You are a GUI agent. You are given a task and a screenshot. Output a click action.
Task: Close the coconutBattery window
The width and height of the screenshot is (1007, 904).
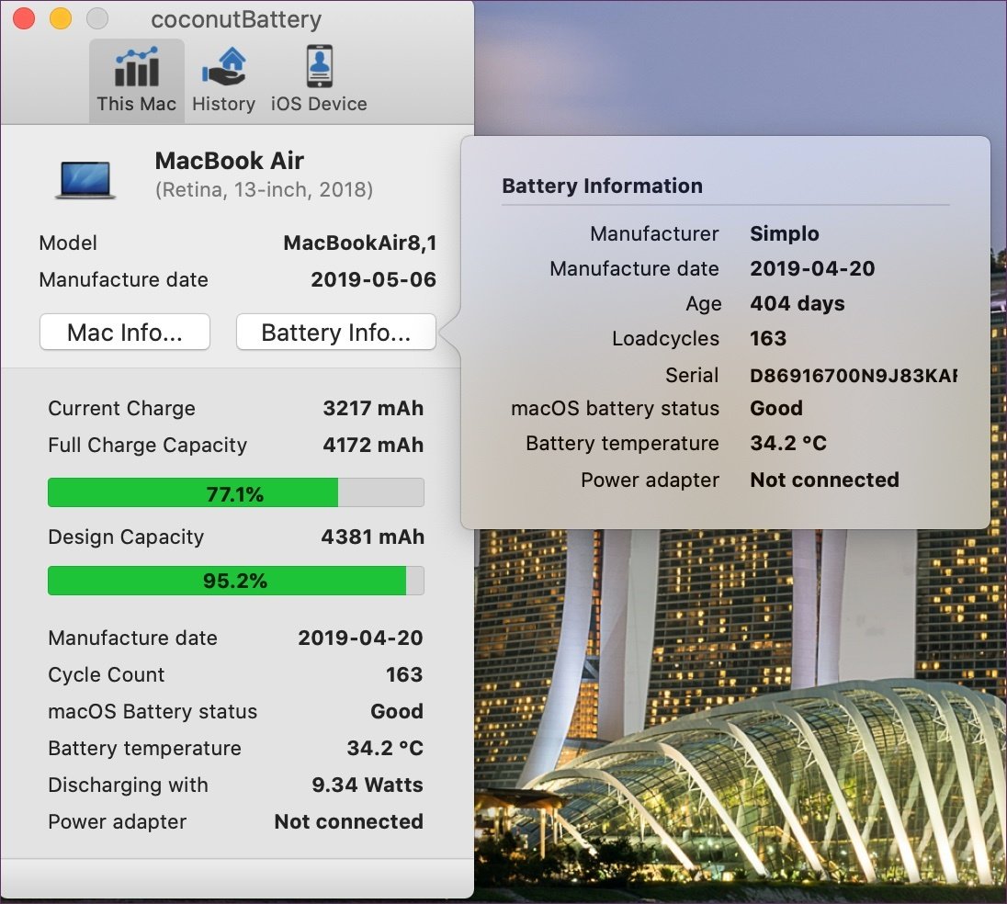click(x=23, y=18)
